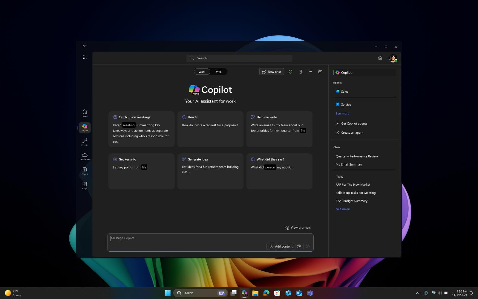Select Catch up on meetings prompt card
The height and width of the screenshot is (299, 478).
click(x=141, y=129)
